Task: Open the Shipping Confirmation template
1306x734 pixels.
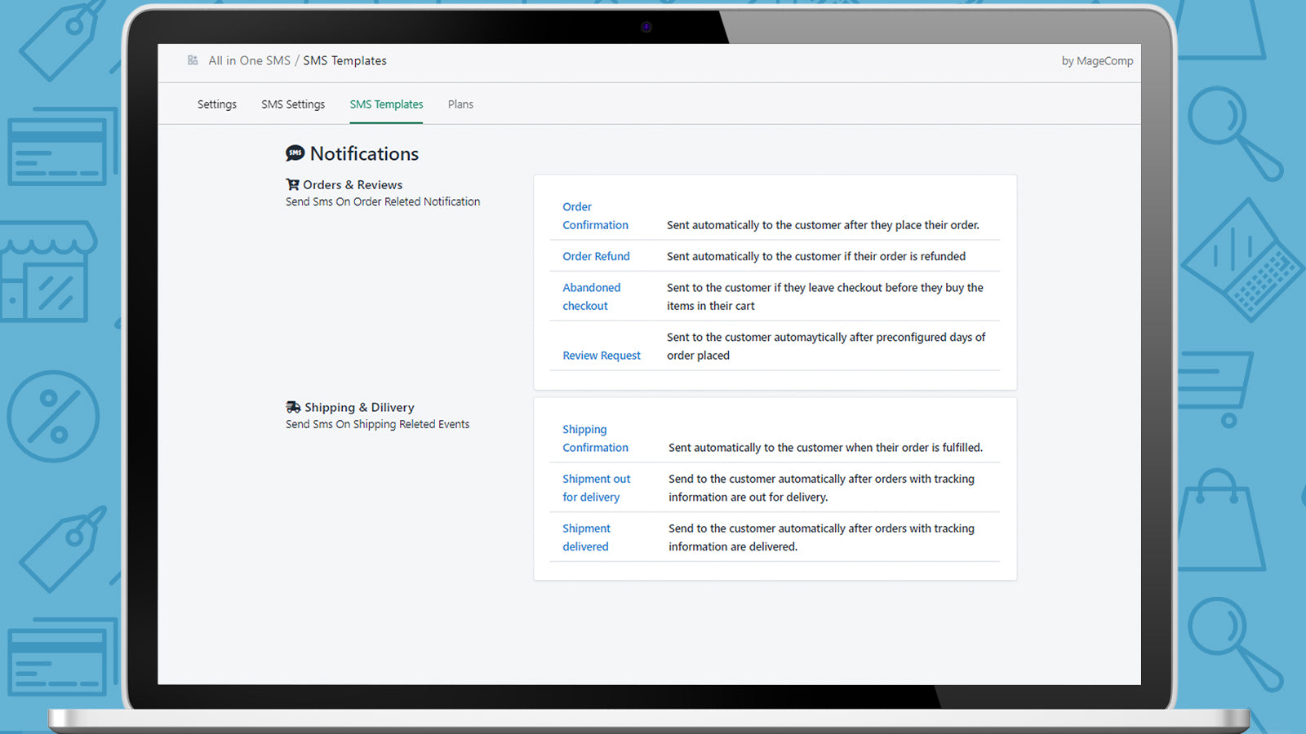Action: (x=595, y=439)
